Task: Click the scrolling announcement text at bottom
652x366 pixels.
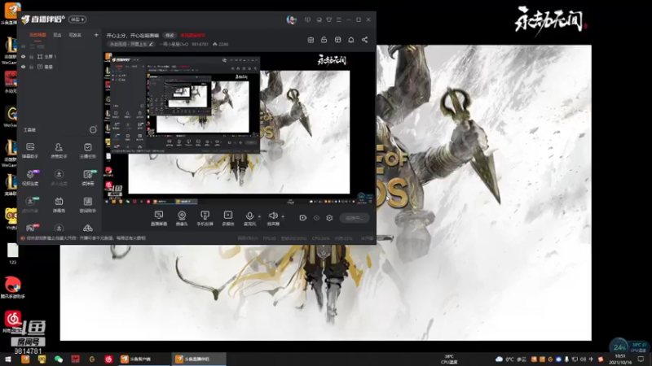Action: click(86, 238)
